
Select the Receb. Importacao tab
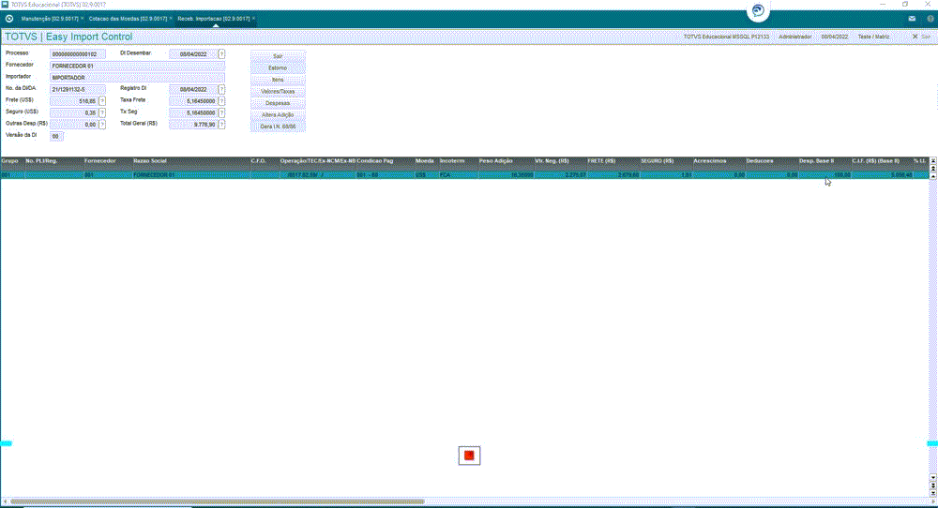pyautogui.click(x=213, y=19)
